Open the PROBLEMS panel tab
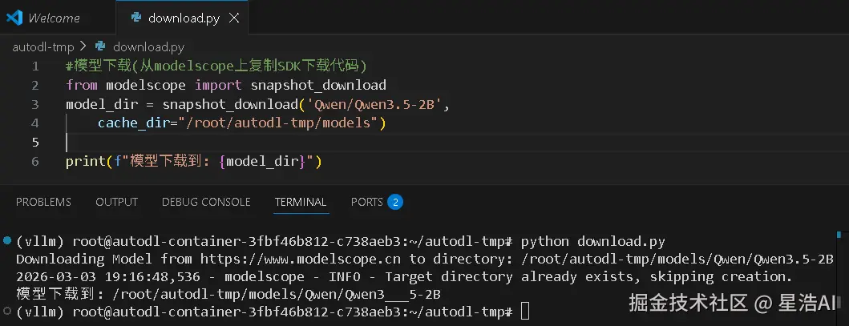This screenshot has width=849, height=326. (43, 202)
